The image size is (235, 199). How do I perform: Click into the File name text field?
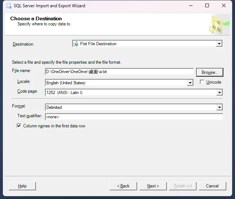coord(119,72)
